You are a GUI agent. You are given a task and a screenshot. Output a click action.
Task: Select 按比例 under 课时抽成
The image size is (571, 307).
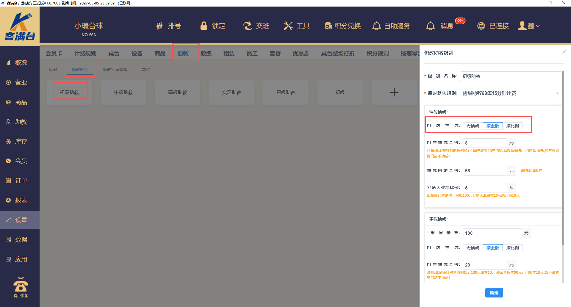[512, 126]
